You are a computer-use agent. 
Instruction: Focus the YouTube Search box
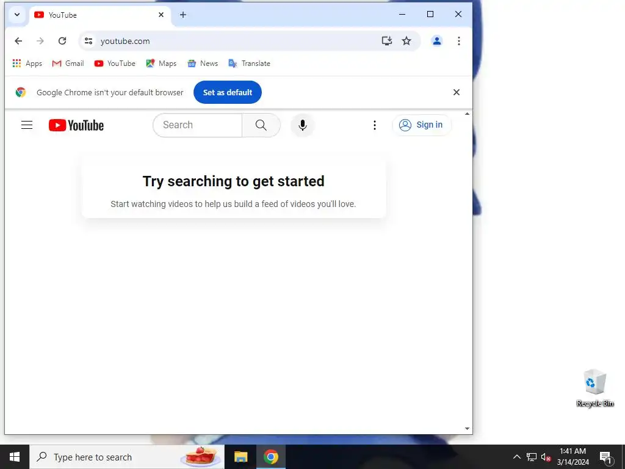click(x=197, y=125)
